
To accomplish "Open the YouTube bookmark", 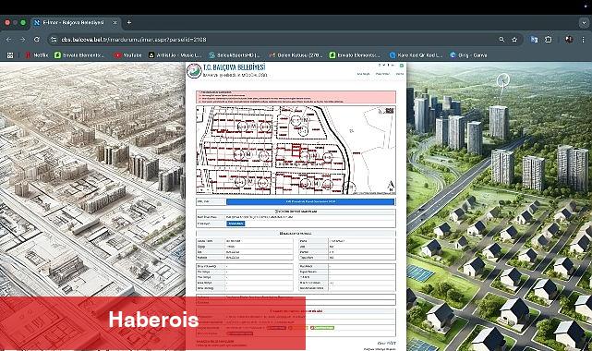I will [128, 55].
